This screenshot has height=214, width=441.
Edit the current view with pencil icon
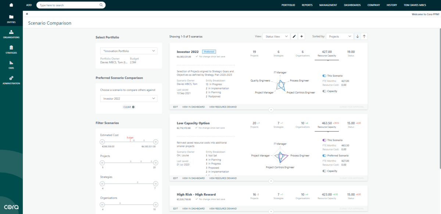[x=294, y=36]
